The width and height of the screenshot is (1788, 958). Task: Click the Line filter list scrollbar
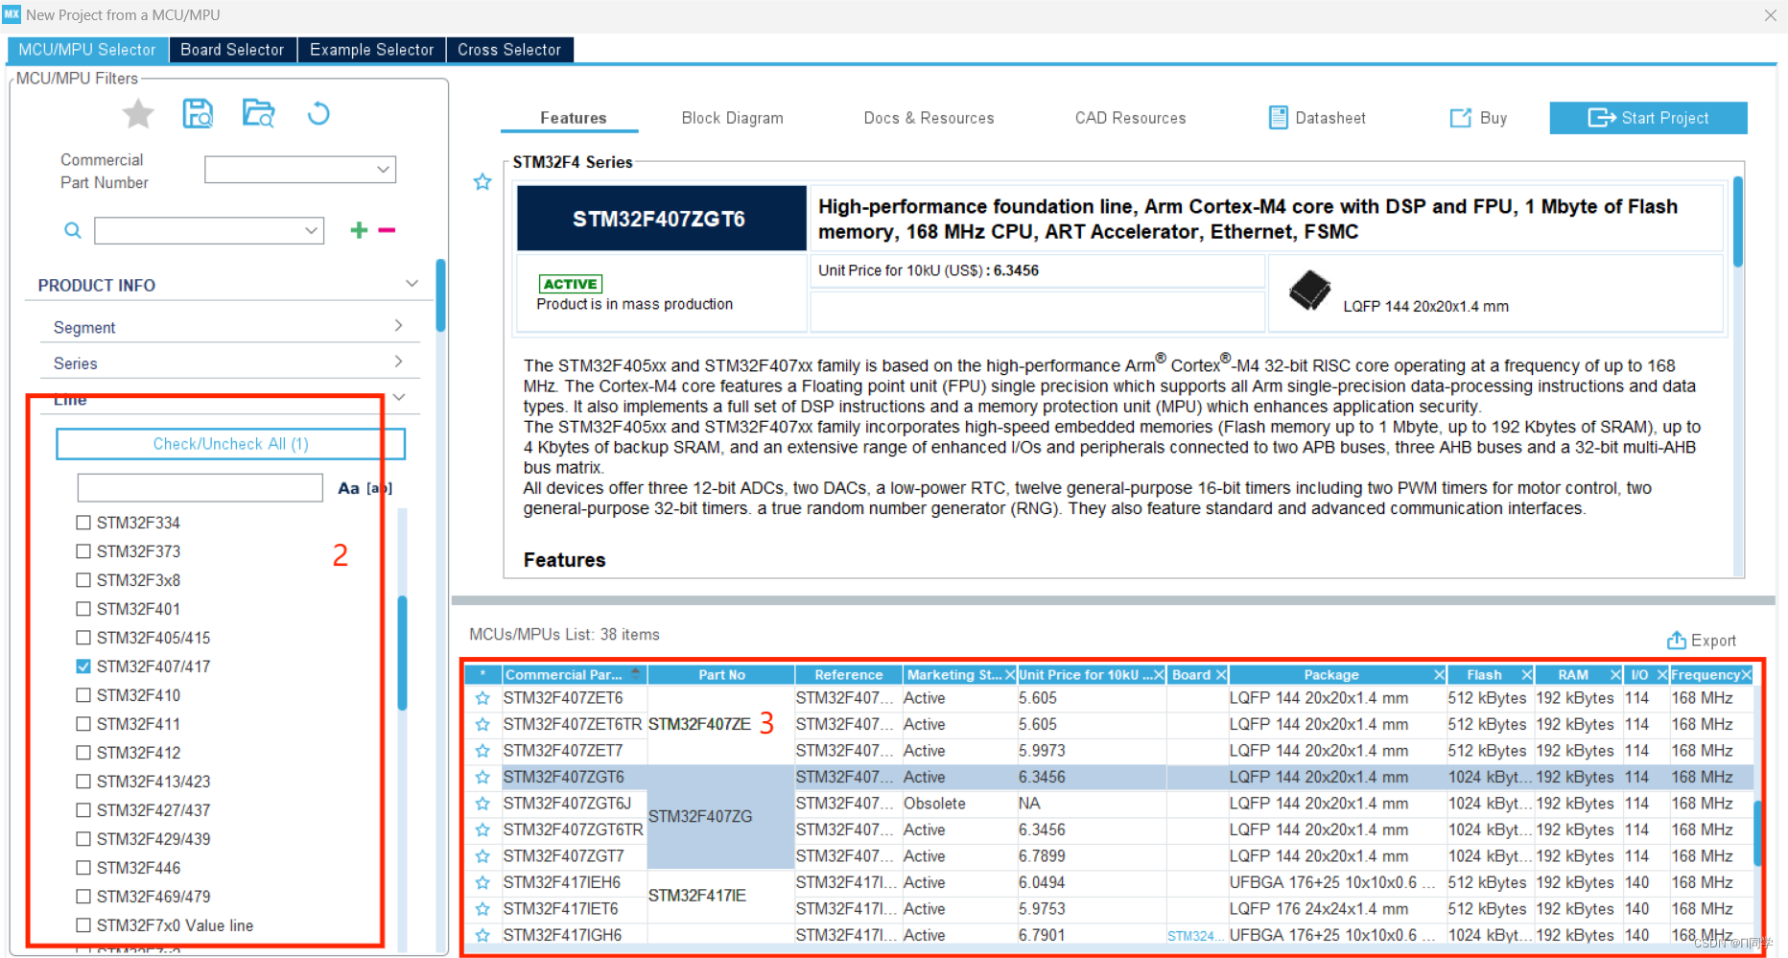pyautogui.click(x=402, y=652)
